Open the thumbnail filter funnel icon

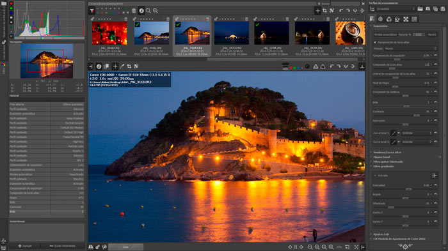pos(92,11)
